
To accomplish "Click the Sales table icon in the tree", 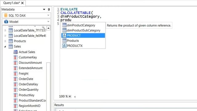I will pos(10,47).
